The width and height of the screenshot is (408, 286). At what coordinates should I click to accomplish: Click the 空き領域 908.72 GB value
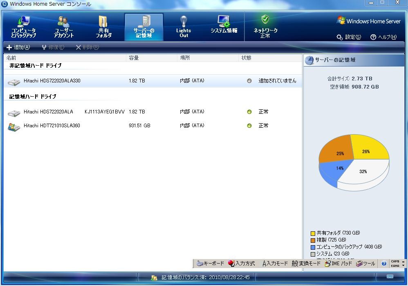(x=365, y=87)
